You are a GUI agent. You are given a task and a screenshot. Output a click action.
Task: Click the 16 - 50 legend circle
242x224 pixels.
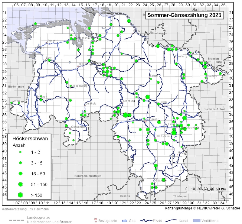pyautogui.click(x=21, y=174)
